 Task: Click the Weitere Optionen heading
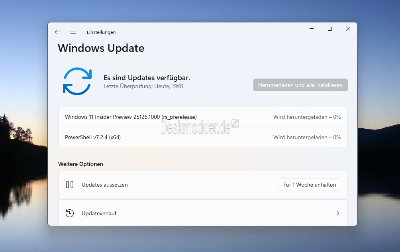click(x=80, y=164)
